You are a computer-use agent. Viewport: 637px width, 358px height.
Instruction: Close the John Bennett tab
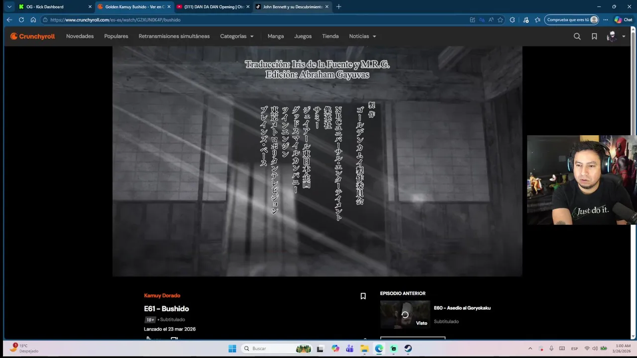(x=327, y=6)
